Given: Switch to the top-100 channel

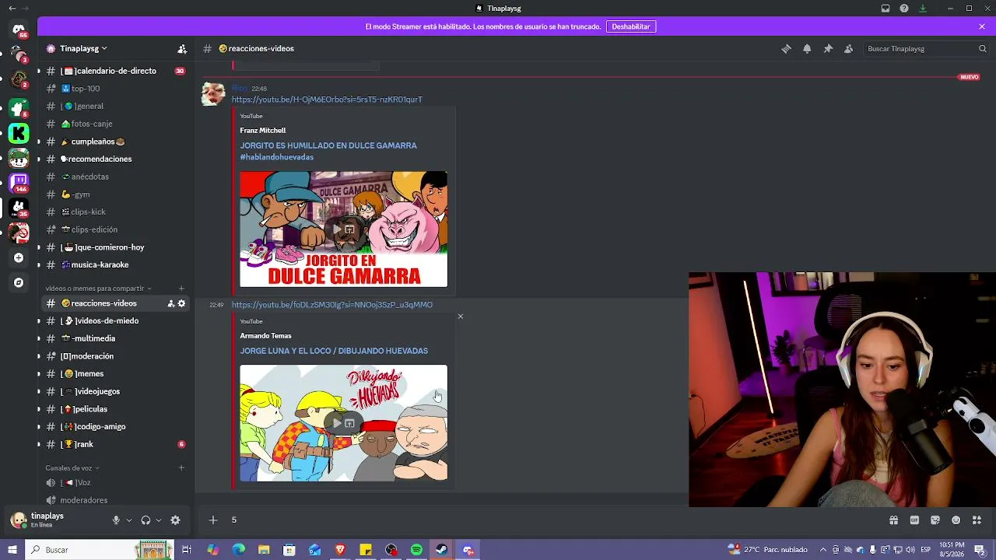Looking at the screenshot, I should point(115,89).
